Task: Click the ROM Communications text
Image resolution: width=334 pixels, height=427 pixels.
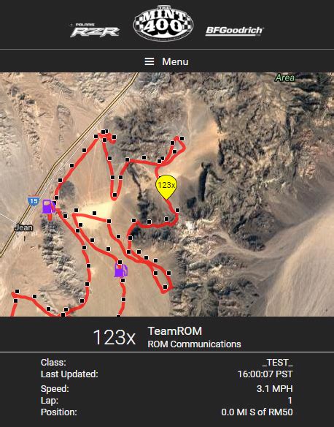Action: [194, 344]
